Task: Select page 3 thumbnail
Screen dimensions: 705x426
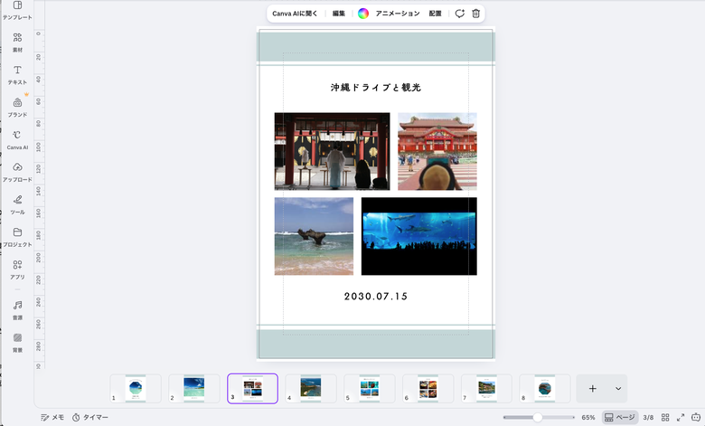Action: (x=252, y=388)
